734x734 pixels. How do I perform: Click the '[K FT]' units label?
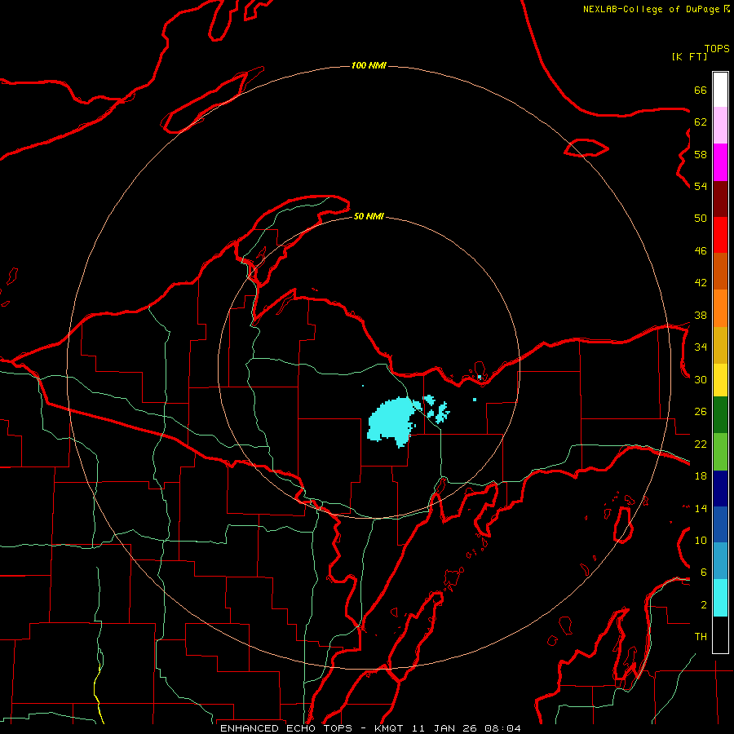[689, 56]
